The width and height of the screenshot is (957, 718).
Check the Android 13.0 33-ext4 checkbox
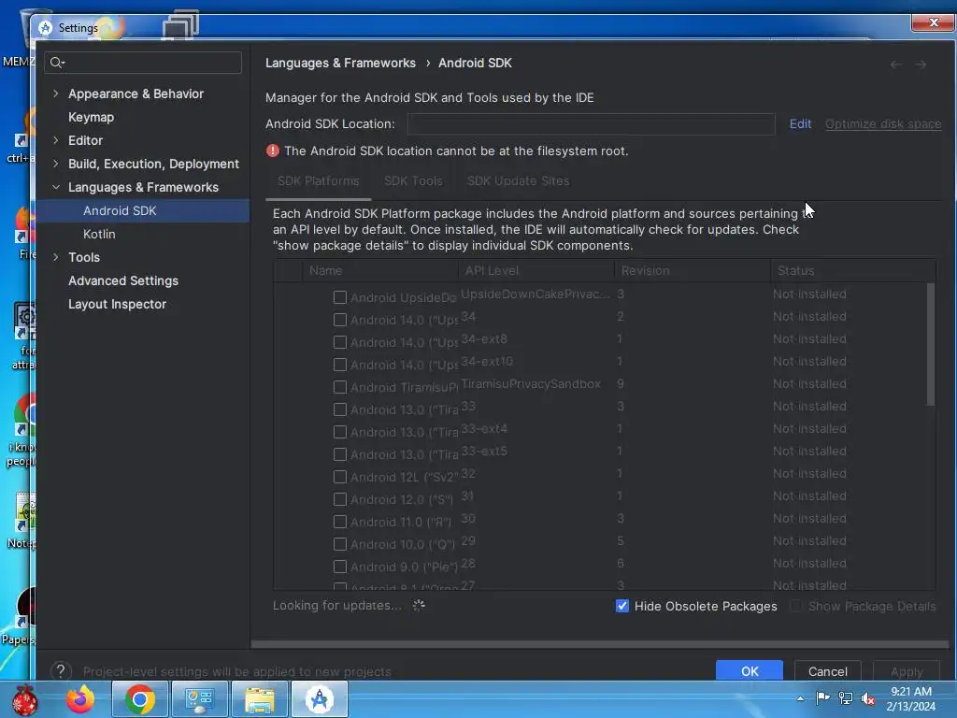(x=340, y=432)
